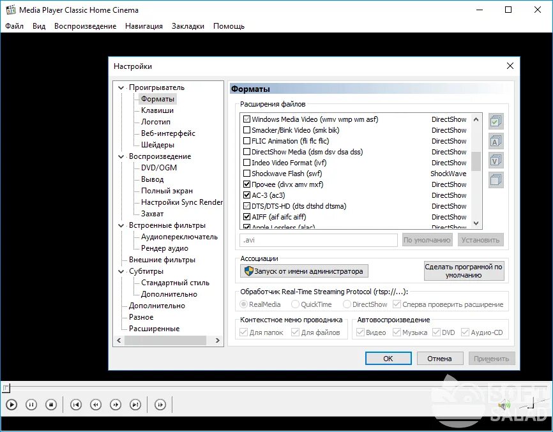Select Логотип in the settings tree
The height and width of the screenshot is (432, 553).
156,122
